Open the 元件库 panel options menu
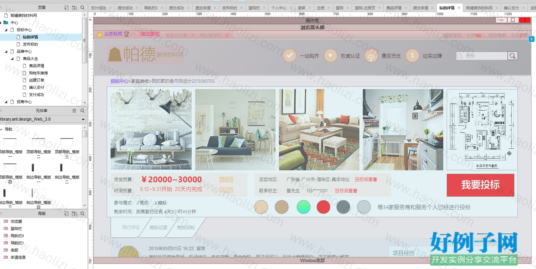The image size is (536, 269). tap(74, 111)
